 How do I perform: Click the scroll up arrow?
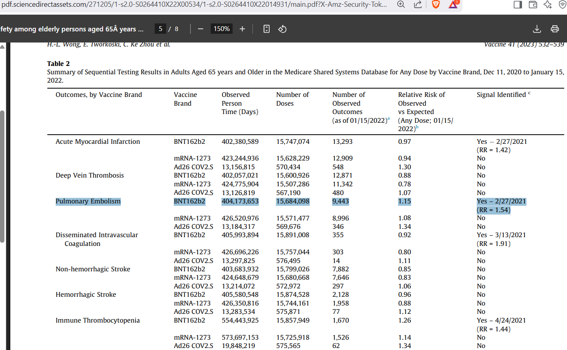pos(2,46)
